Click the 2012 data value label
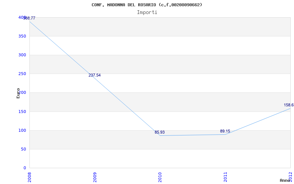The image size is (294, 184). pyautogui.click(x=289, y=105)
